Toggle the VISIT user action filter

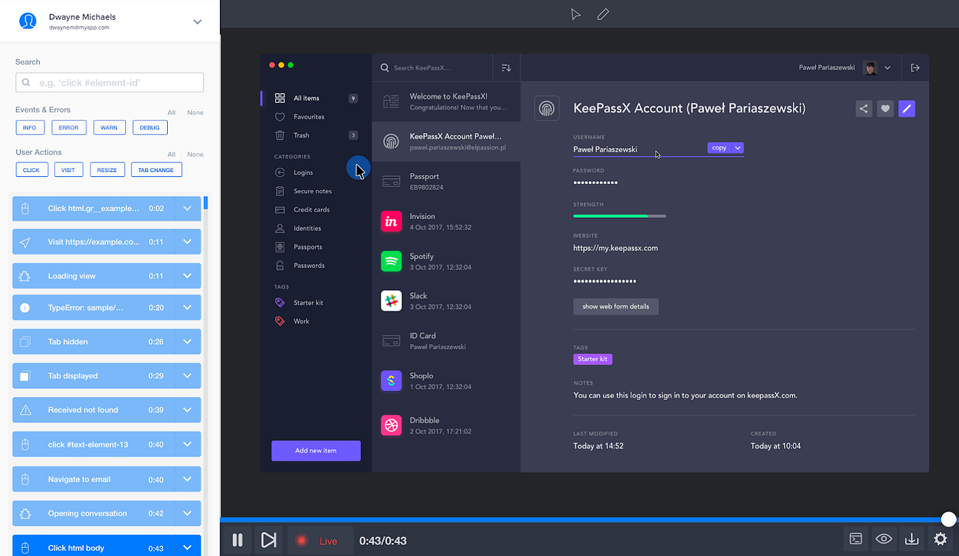[68, 170]
